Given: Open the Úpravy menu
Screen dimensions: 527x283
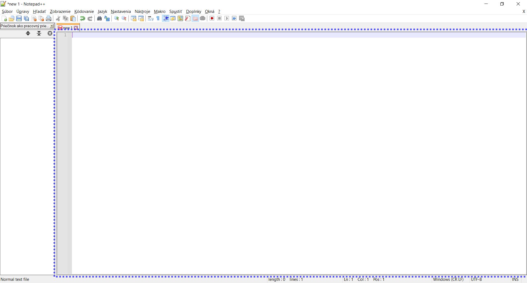Looking at the screenshot, I should coord(23,12).
